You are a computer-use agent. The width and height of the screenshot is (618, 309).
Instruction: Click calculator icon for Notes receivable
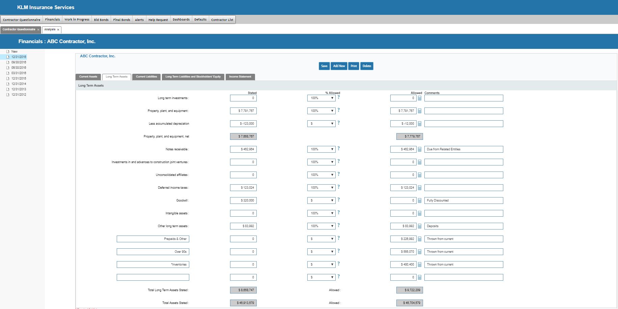(420, 149)
